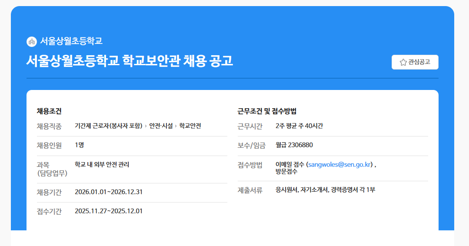Click the 2026.01.01~2026.12.31 employment period
The height and width of the screenshot is (246, 469).
pos(109,192)
